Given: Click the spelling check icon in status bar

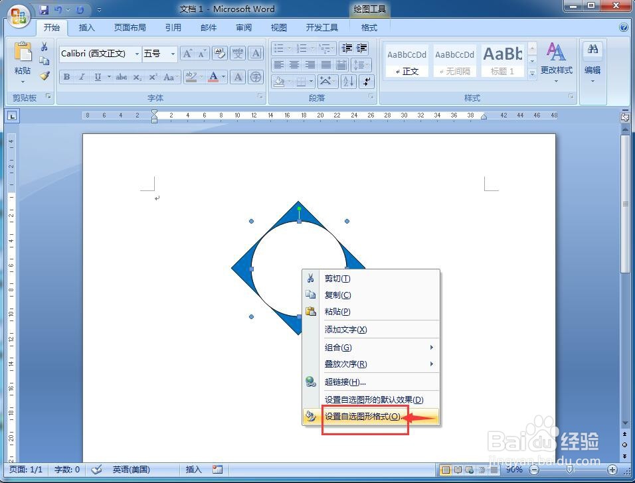Looking at the screenshot, I should tap(96, 469).
